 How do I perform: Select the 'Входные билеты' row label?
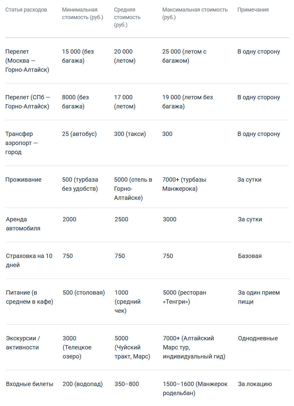click(x=30, y=384)
